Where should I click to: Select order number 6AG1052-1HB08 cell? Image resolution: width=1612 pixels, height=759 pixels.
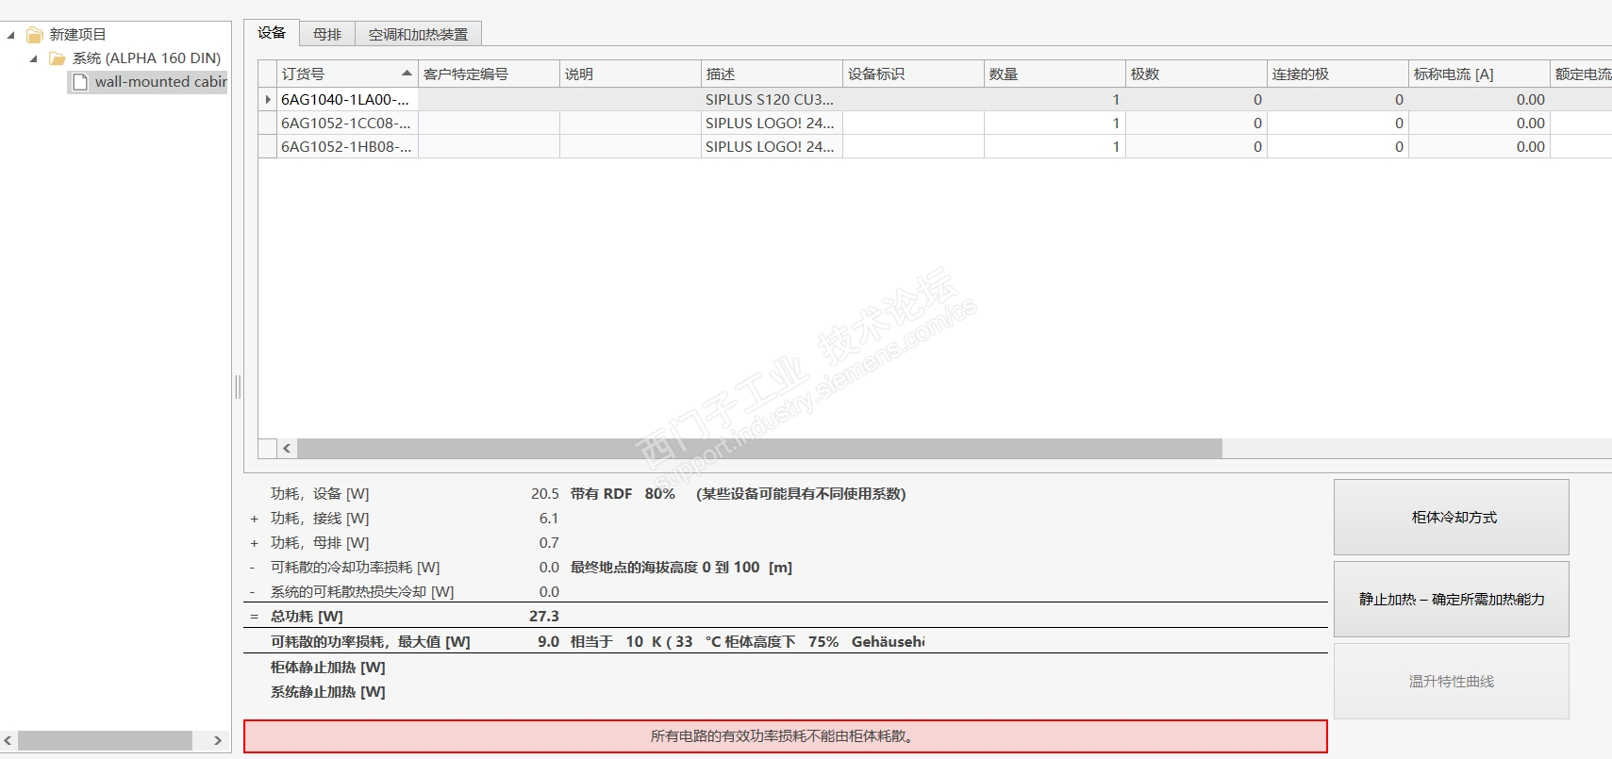click(347, 146)
